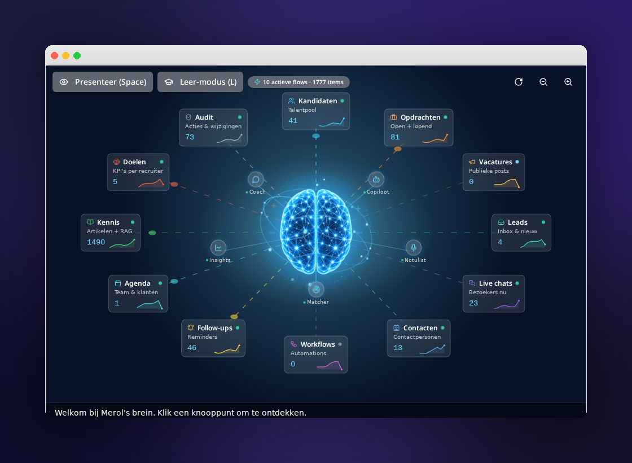Click the eye icon in Presenteer button

click(x=64, y=82)
